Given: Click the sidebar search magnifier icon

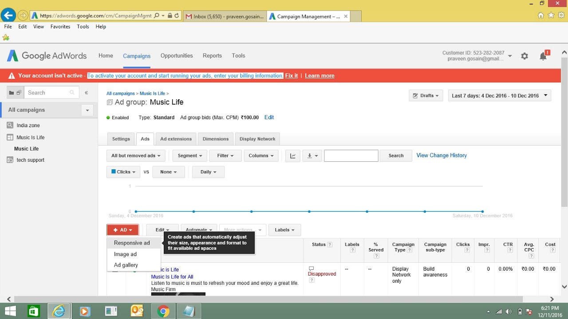Looking at the screenshot, I should click(x=72, y=93).
